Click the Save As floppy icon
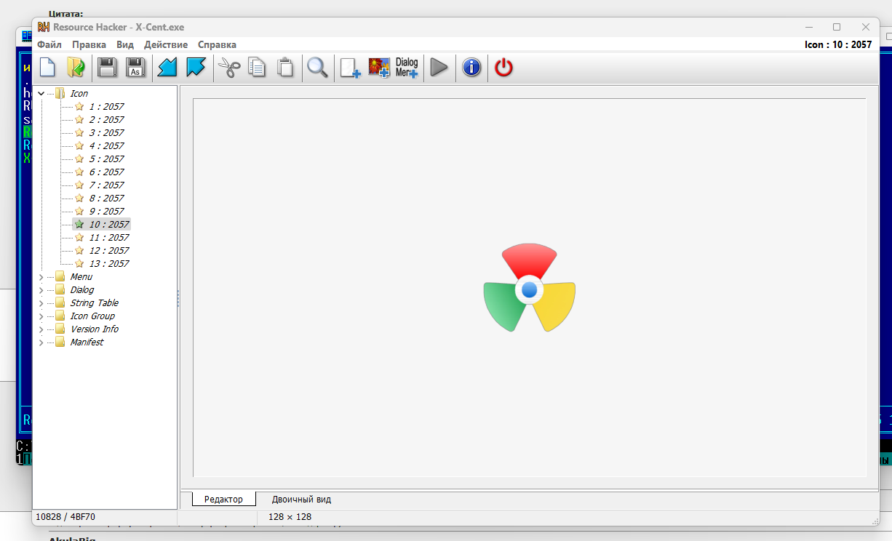 (x=135, y=68)
